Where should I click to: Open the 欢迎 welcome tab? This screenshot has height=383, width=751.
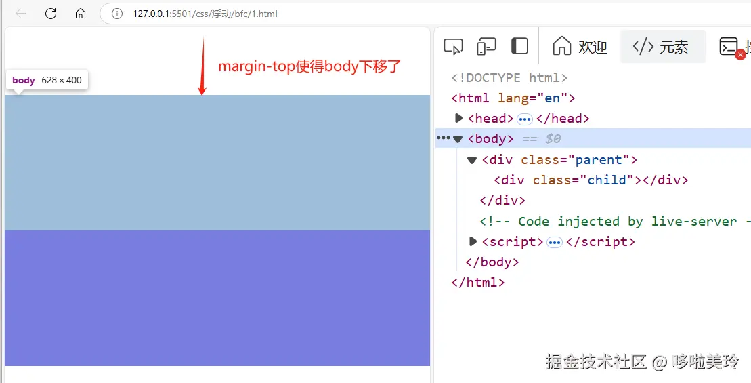pos(580,47)
